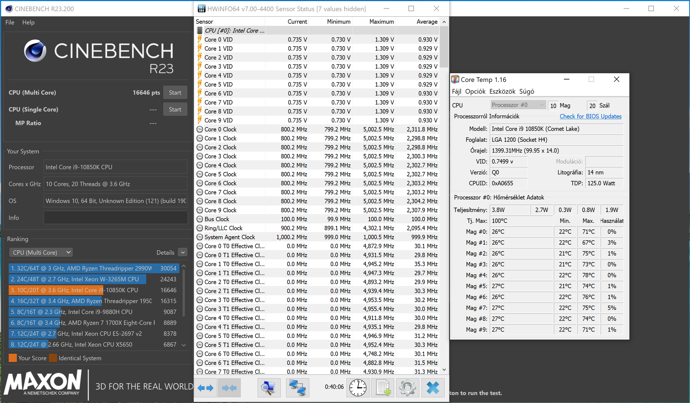Select Threadripper 2990W ranking entry
The height and width of the screenshot is (403, 690).
pyautogui.click(x=94, y=268)
